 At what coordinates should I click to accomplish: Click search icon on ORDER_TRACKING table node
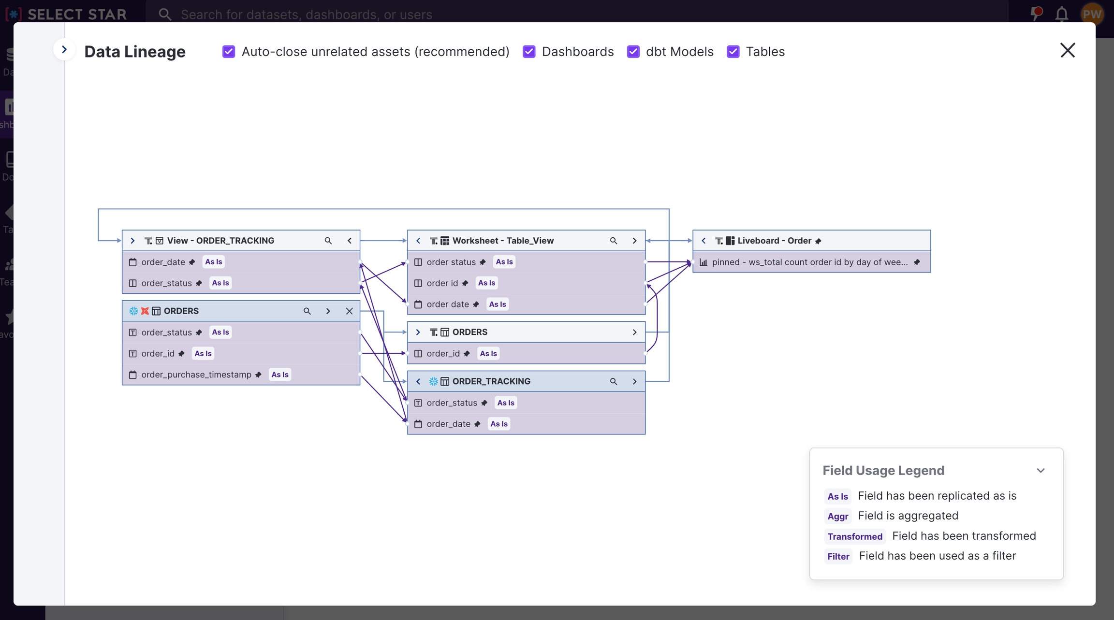614,382
